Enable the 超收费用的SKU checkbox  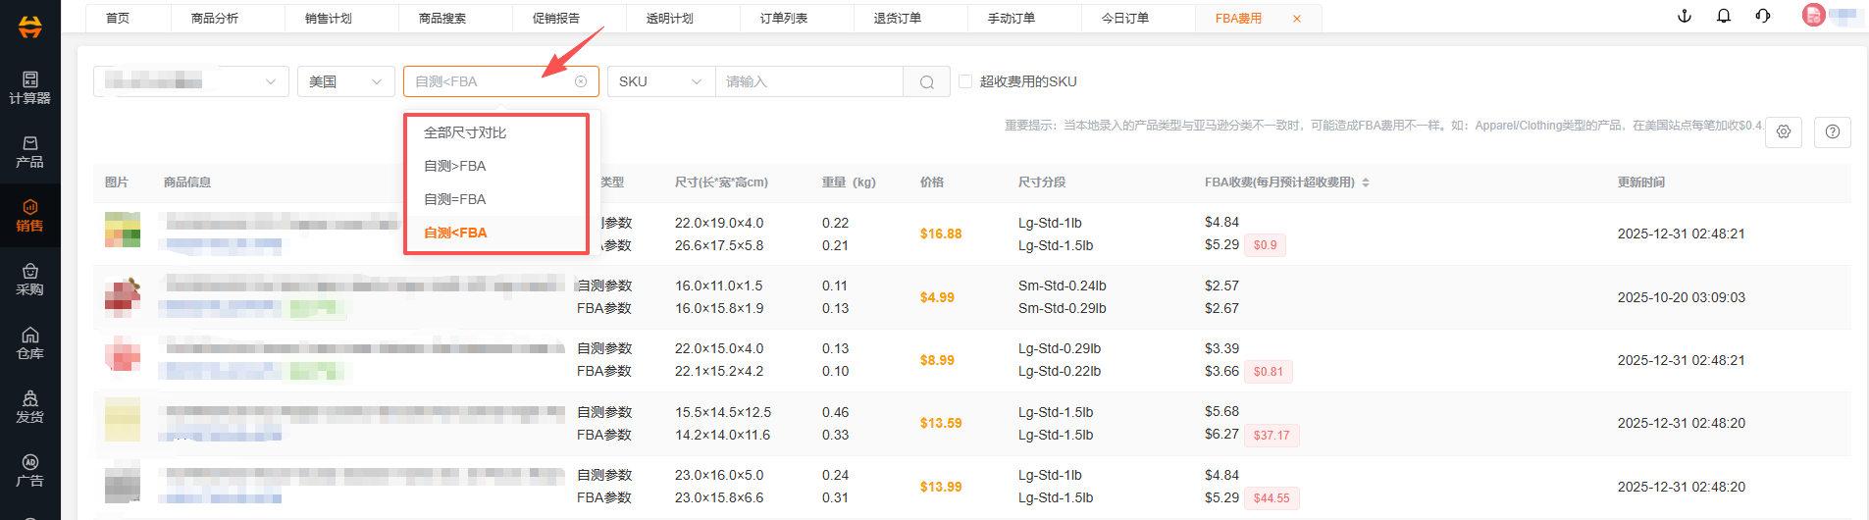(x=965, y=81)
